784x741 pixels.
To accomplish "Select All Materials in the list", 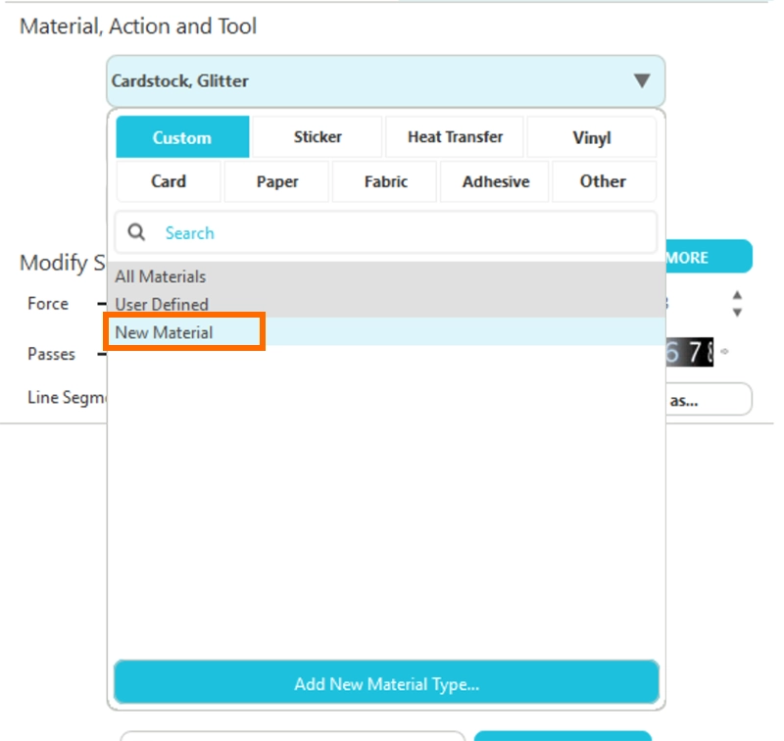I will [x=161, y=276].
